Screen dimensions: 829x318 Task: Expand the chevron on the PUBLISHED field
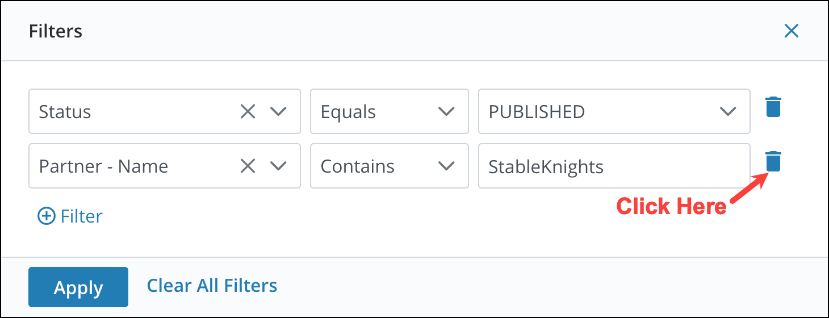728,112
